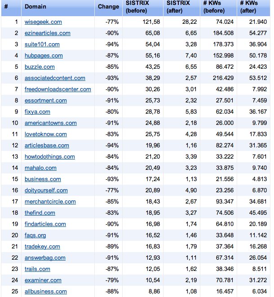The height and width of the screenshot is (297, 274).
Task: Open suite101.com domain link
Action: pos(42,44)
